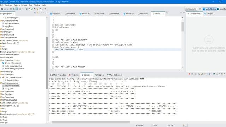The image size is (226, 127).
Task: Click Open Console icon in Console toolbar
Action: [x=222, y=74]
